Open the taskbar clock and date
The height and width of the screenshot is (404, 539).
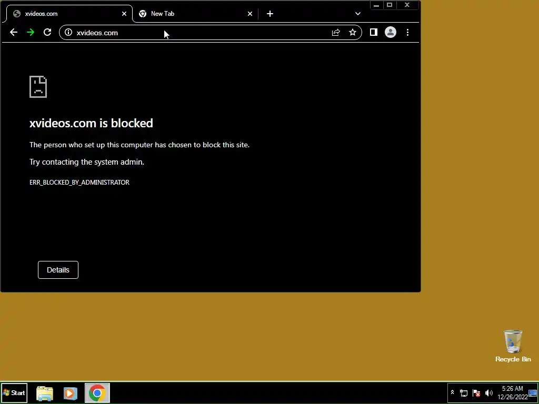512,393
